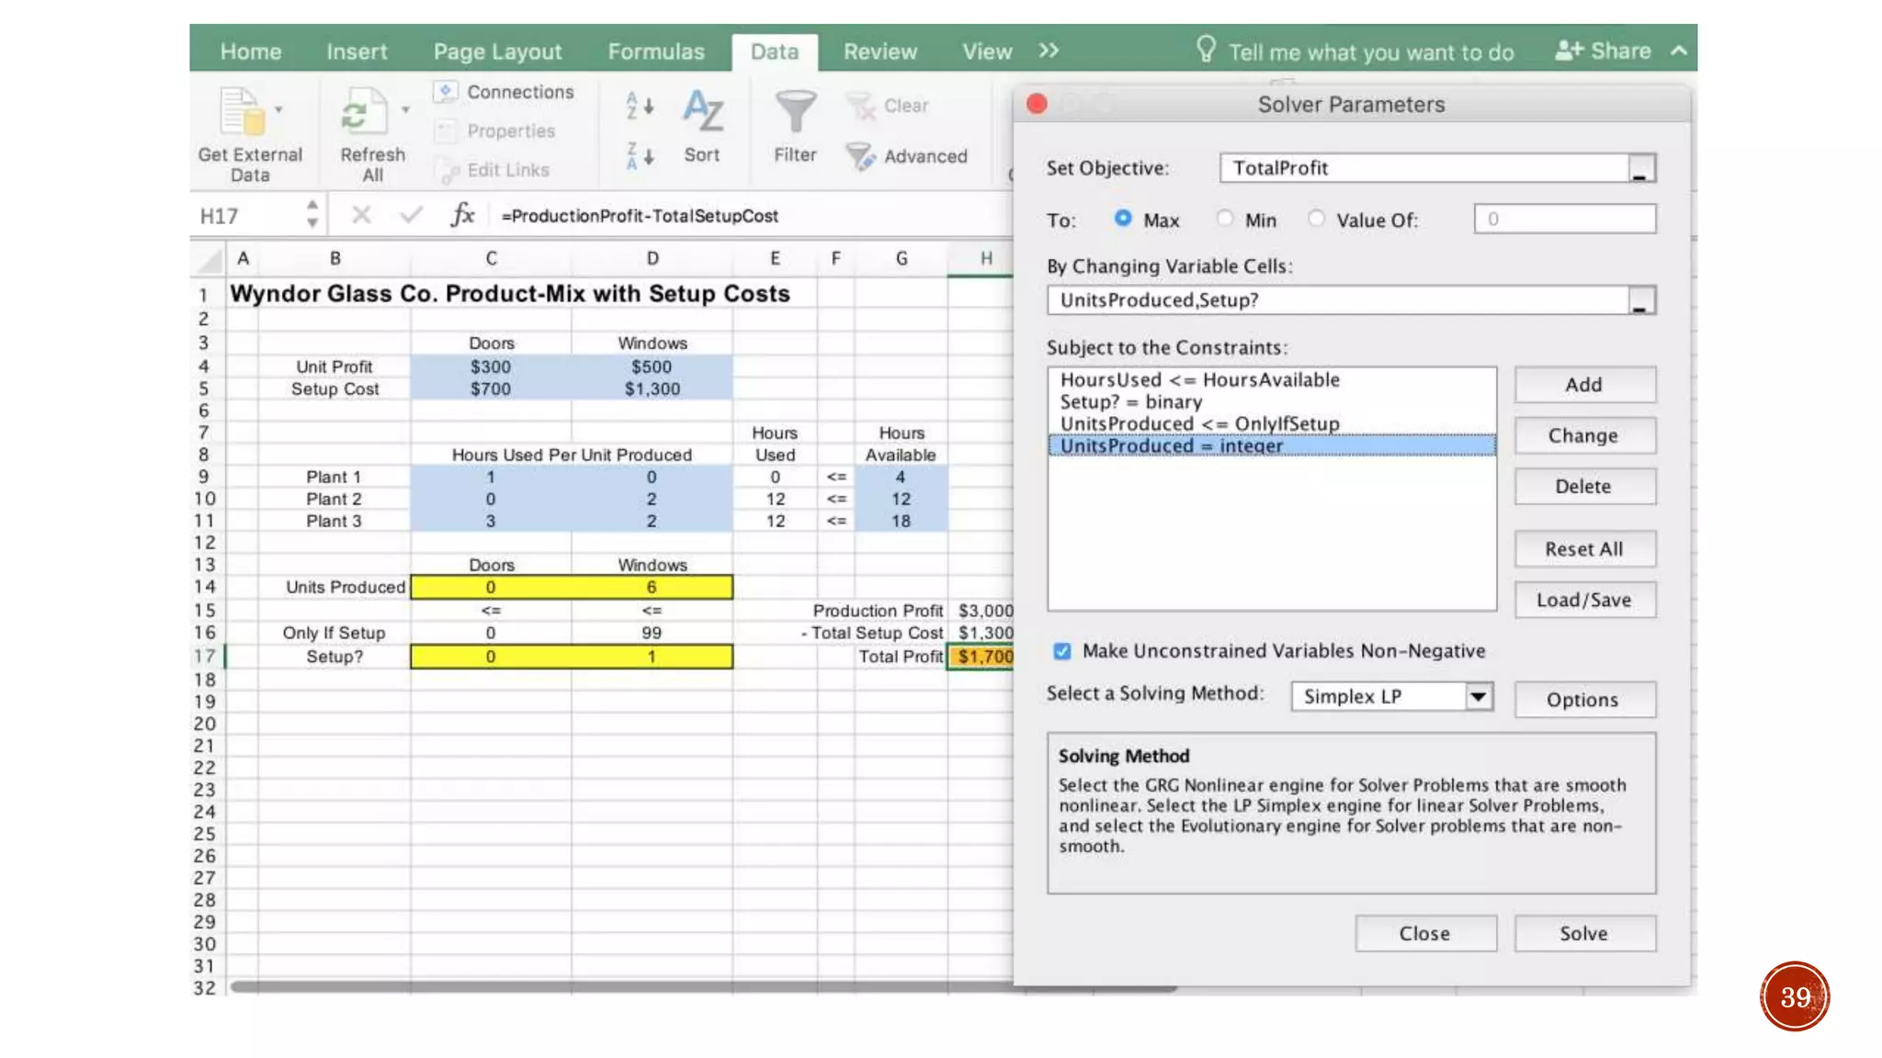Click the Close button in Solver
This screenshot has height=1058, width=1882.
click(x=1424, y=933)
